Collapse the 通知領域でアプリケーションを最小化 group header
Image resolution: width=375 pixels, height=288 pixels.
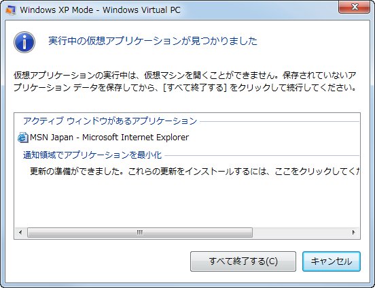point(92,155)
